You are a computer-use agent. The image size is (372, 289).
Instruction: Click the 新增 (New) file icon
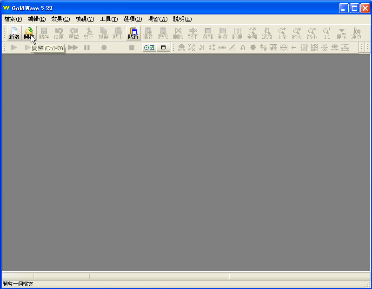point(14,33)
